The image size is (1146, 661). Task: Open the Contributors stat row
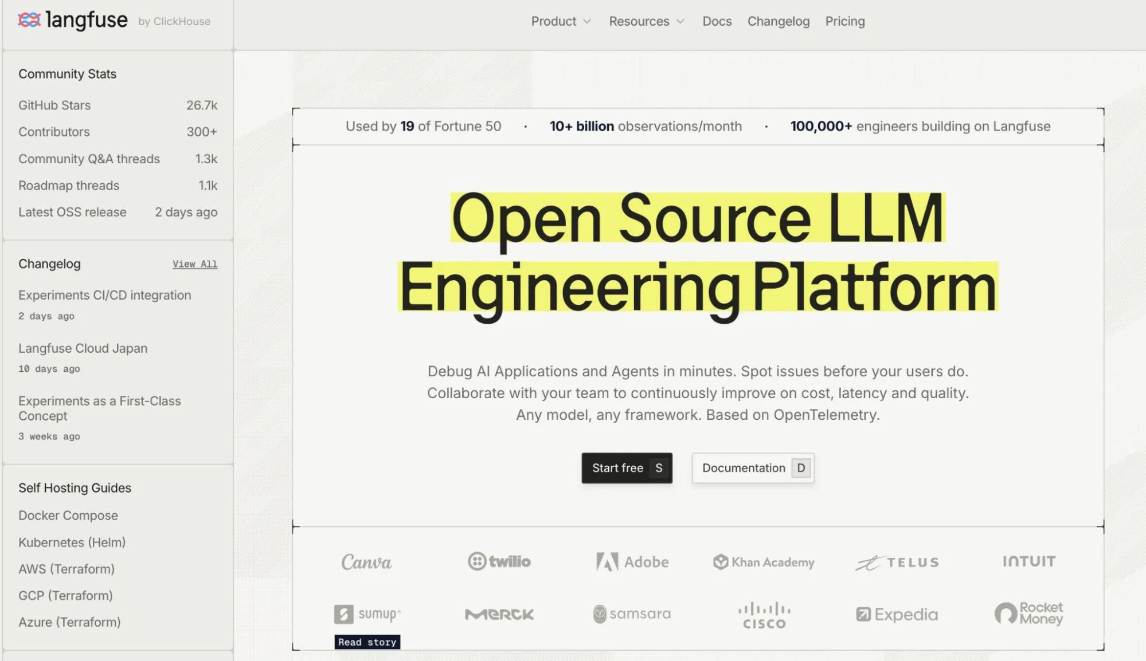click(x=118, y=132)
